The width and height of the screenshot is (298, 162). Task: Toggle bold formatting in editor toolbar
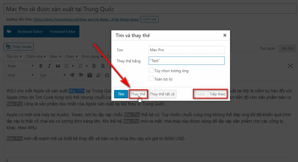[41, 66]
